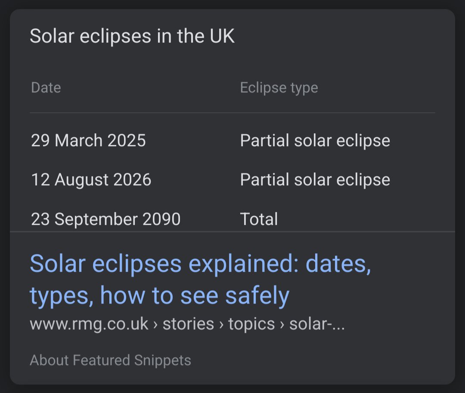Click the "Eclipse type" column header
The height and width of the screenshot is (393, 465).
(x=279, y=88)
